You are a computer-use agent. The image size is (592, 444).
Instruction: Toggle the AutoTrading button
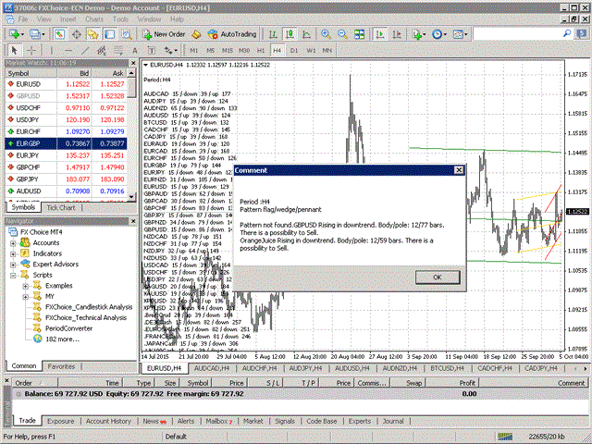(232, 34)
